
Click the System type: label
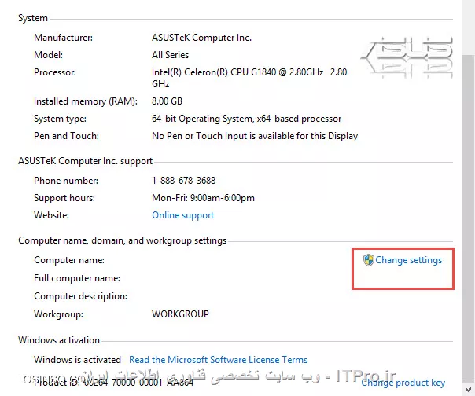coord(60,119)
